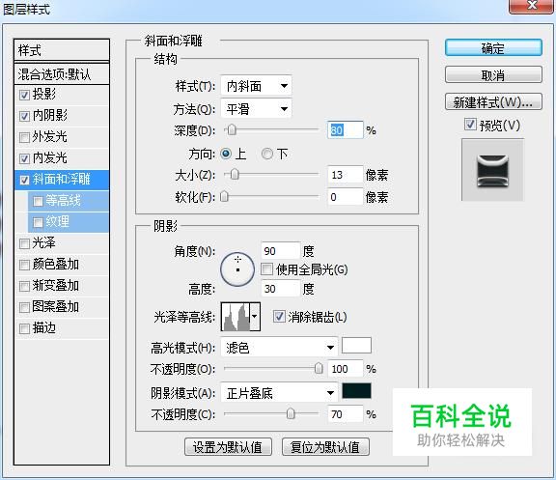
Task: Select 混合选项:默认 blending options
Action: click(62, 74)
